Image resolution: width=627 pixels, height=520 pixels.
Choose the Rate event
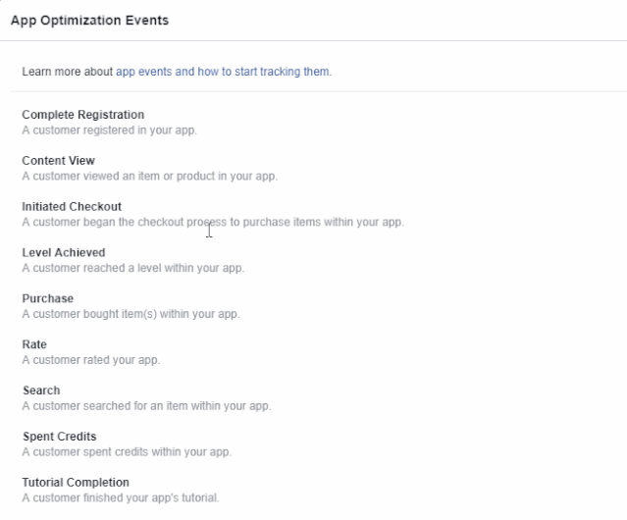click(x=34, y=344)
